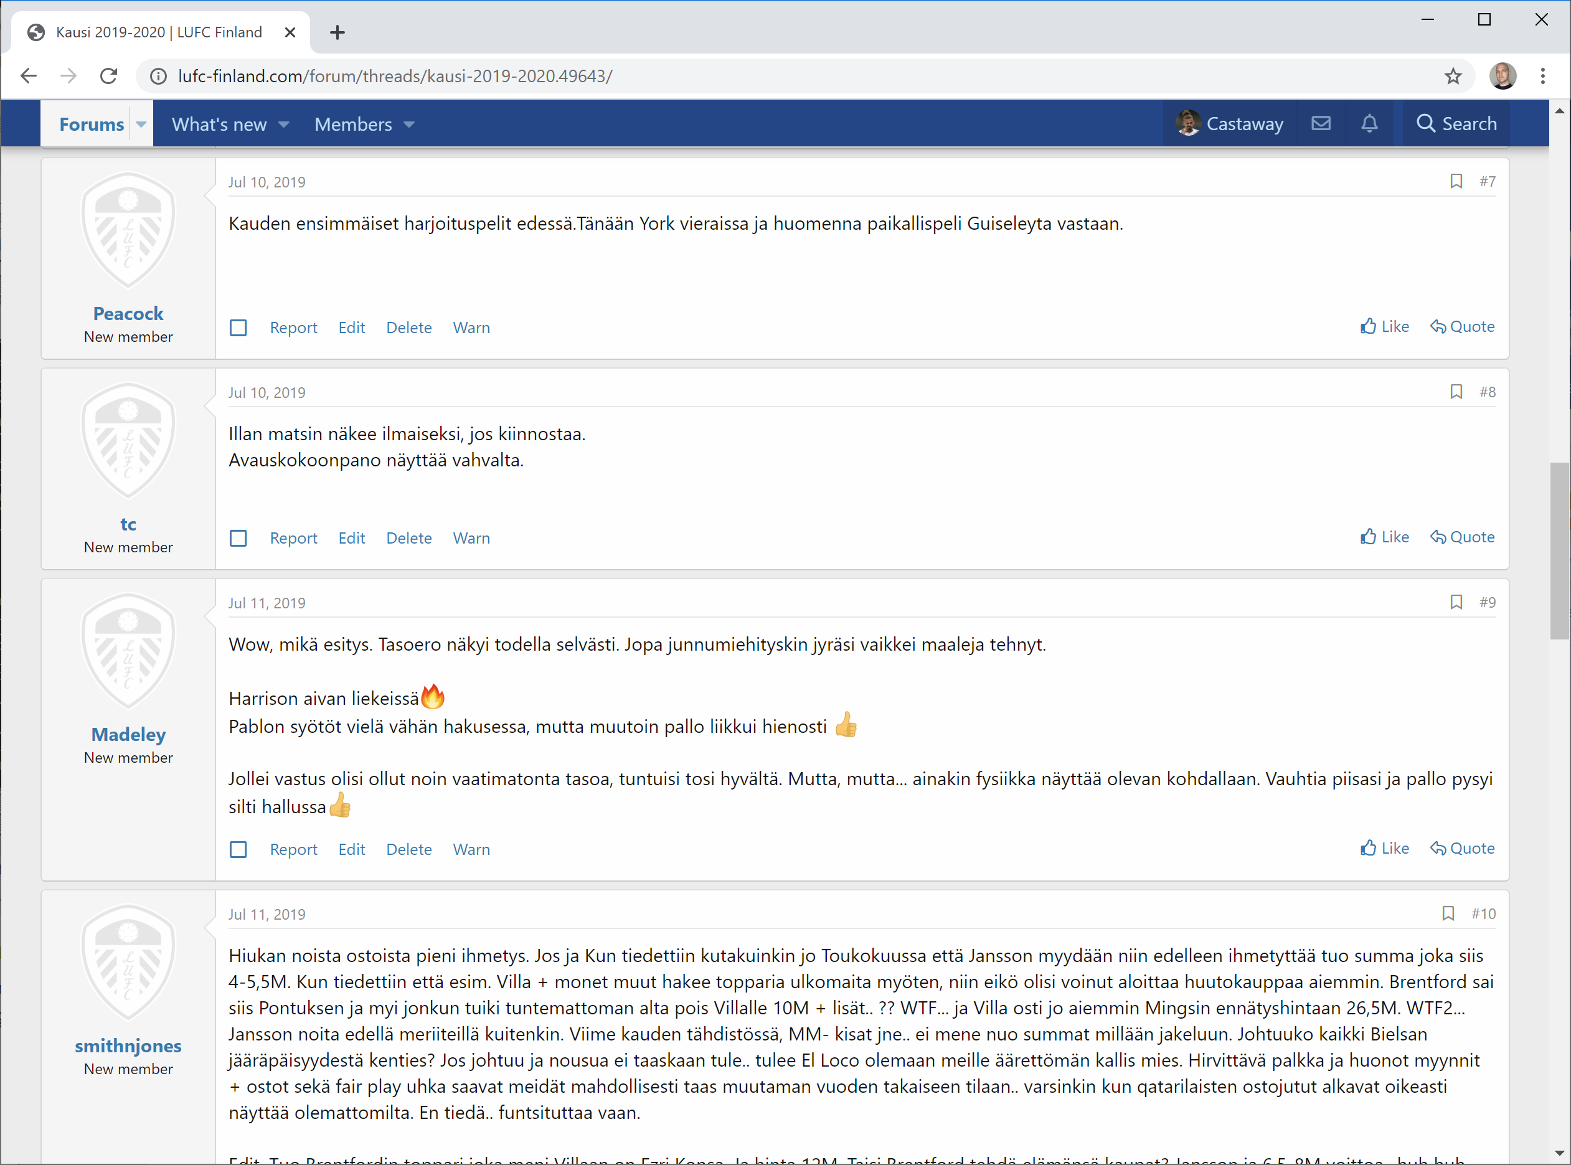Open the inbox envelope icon
Viewport: 1571px width, 1165px height.
[1321, 123]
